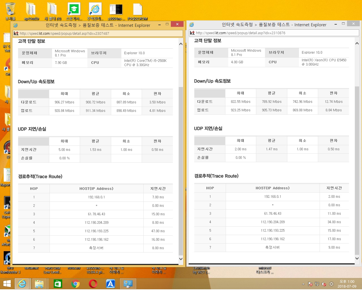The width and height of the screenshot is (362, 291).
Task: Click the Intel Core i5-2500K CPU value
Action: (145, 63)
